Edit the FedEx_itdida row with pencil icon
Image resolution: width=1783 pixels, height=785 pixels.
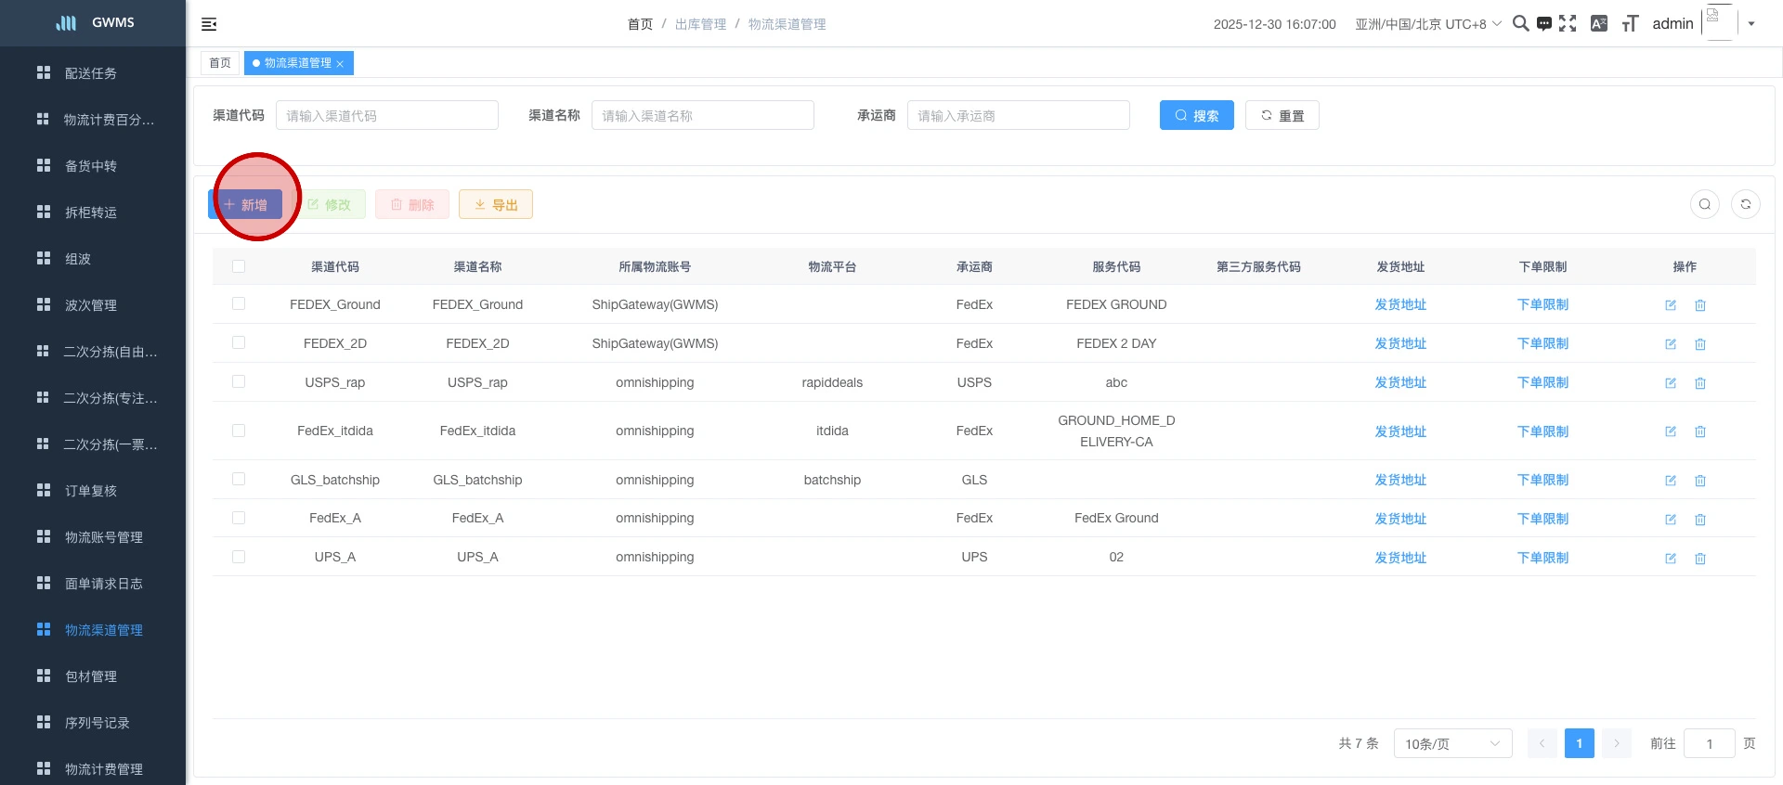pos(1671,431)
